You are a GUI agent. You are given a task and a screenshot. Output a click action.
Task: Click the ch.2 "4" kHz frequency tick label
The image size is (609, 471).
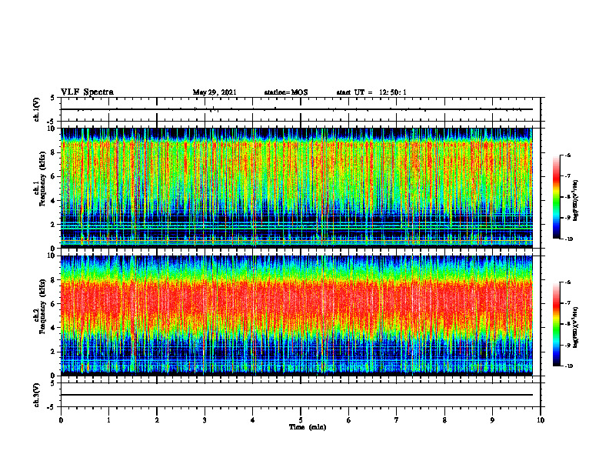point(55,328)
